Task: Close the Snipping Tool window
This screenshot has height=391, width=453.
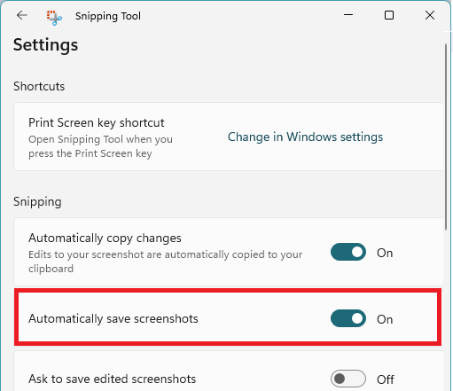Action: pyautogui.click(x=430, y=15)
